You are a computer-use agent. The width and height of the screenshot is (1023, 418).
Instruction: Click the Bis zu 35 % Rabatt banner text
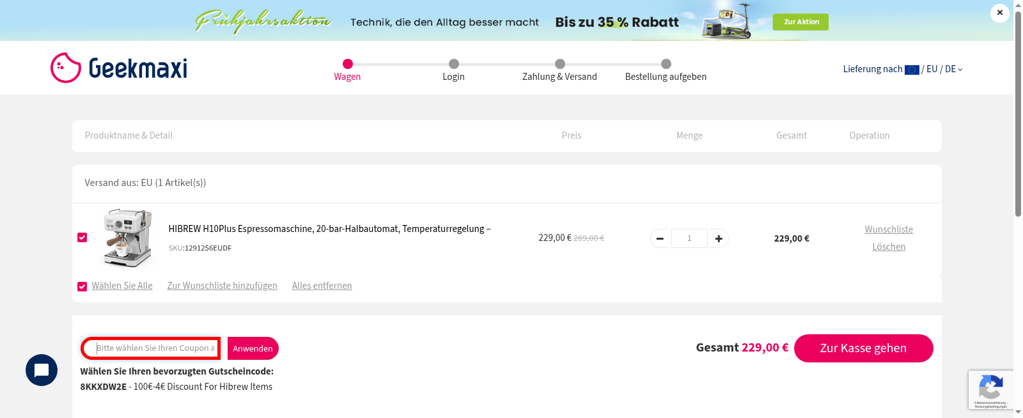point(617,22)
